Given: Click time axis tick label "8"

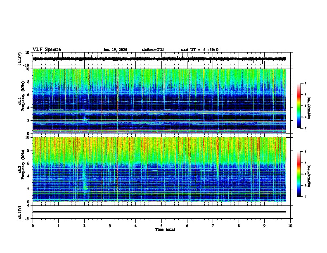Looking at the screenshot, I should pos(239,226).
